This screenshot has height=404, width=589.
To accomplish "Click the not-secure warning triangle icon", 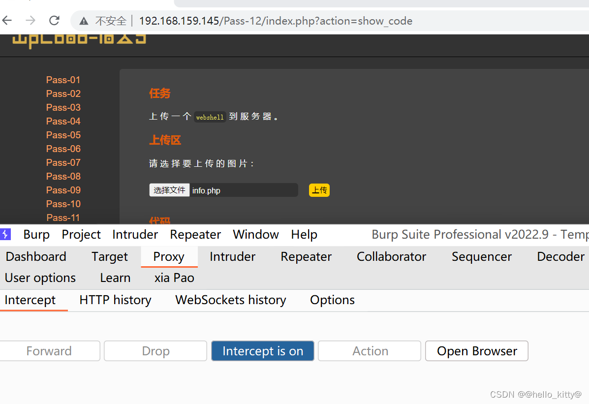I will point(84,21).
